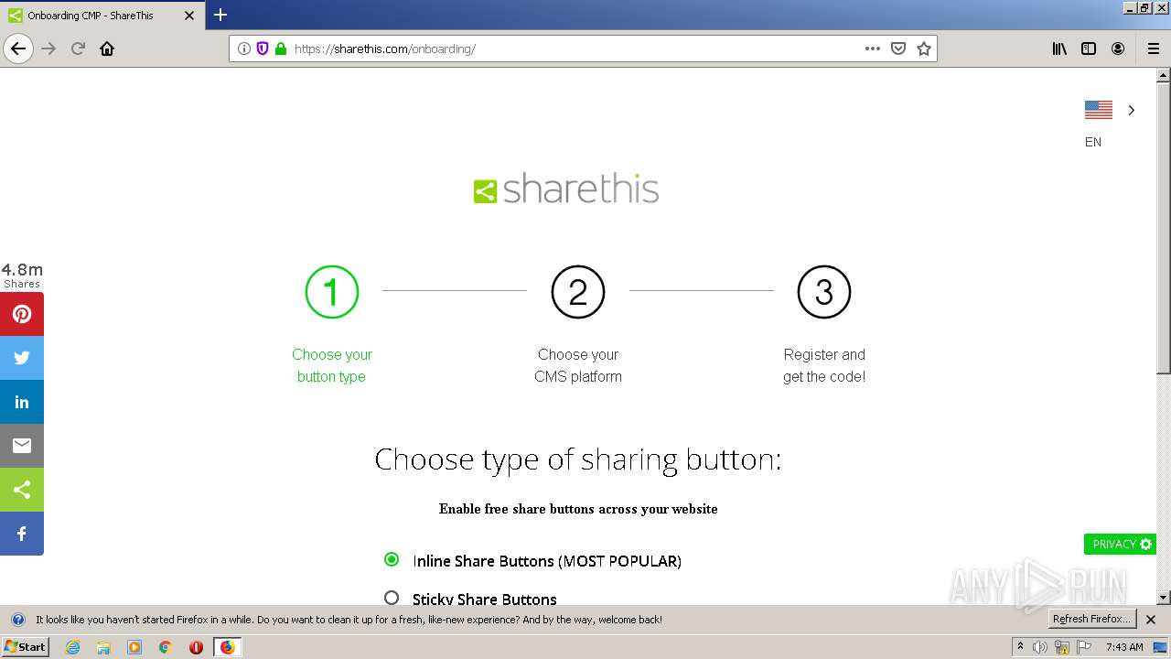The image size is (1171, 659).
Task: Open the Windows Start menu
Action: (25, 647)
